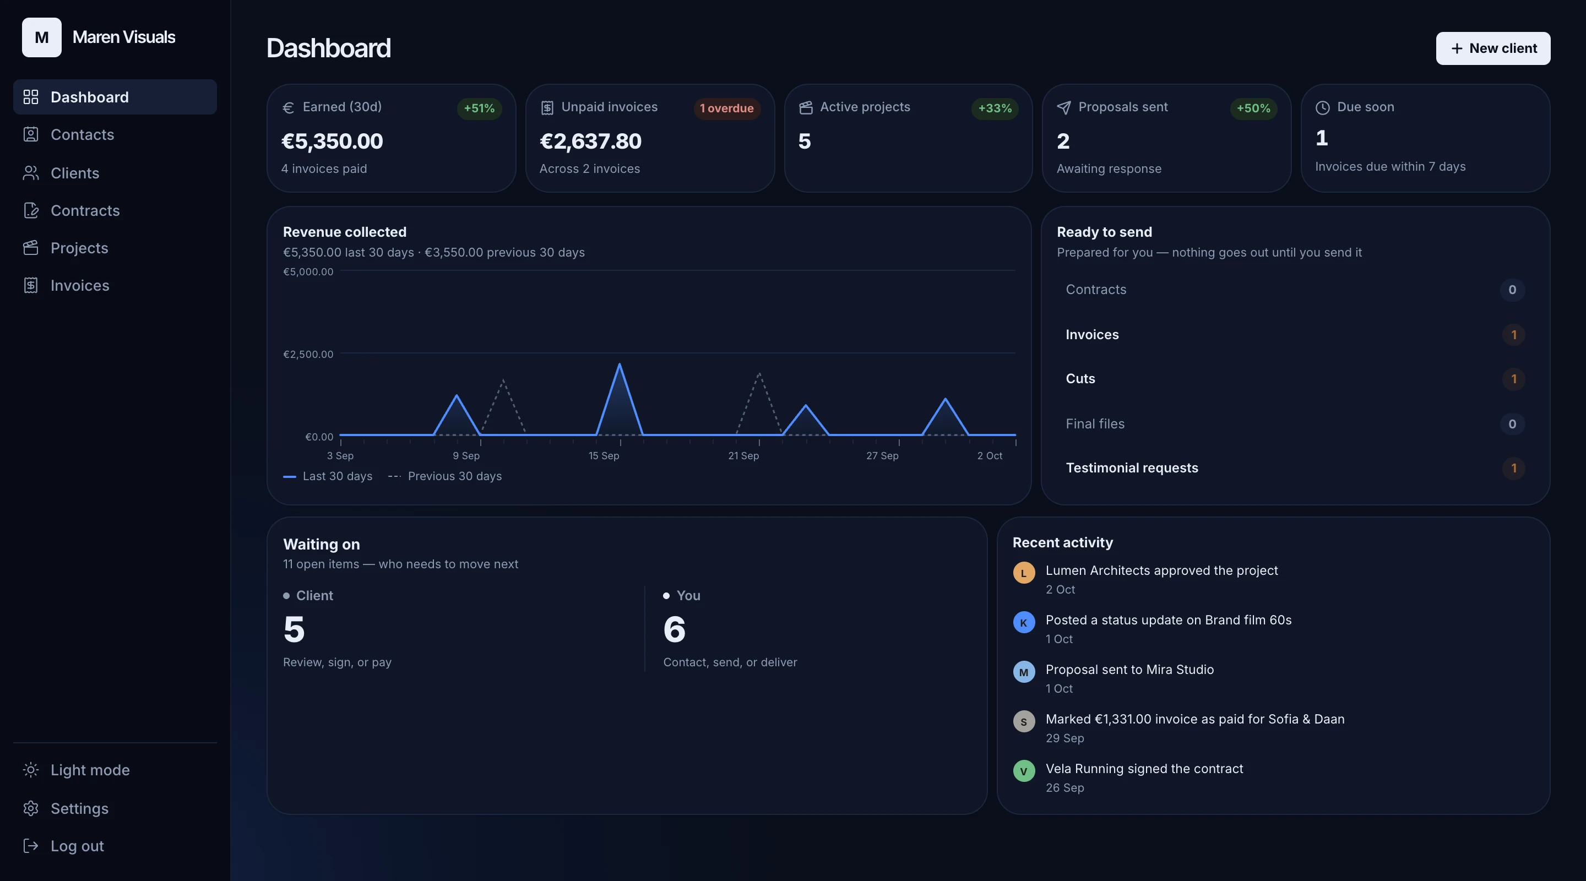Click the New client button
Image resolution: width=1586 pixels, height=881 pixels.
coord(1493,48)
